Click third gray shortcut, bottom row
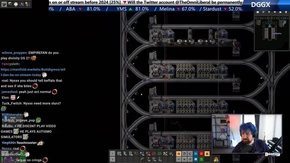The image size is (290, 163). pos(190,159)
